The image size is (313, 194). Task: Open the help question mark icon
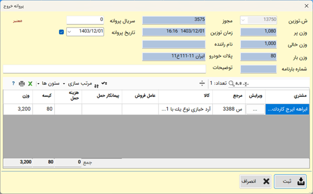pos(13,83)
